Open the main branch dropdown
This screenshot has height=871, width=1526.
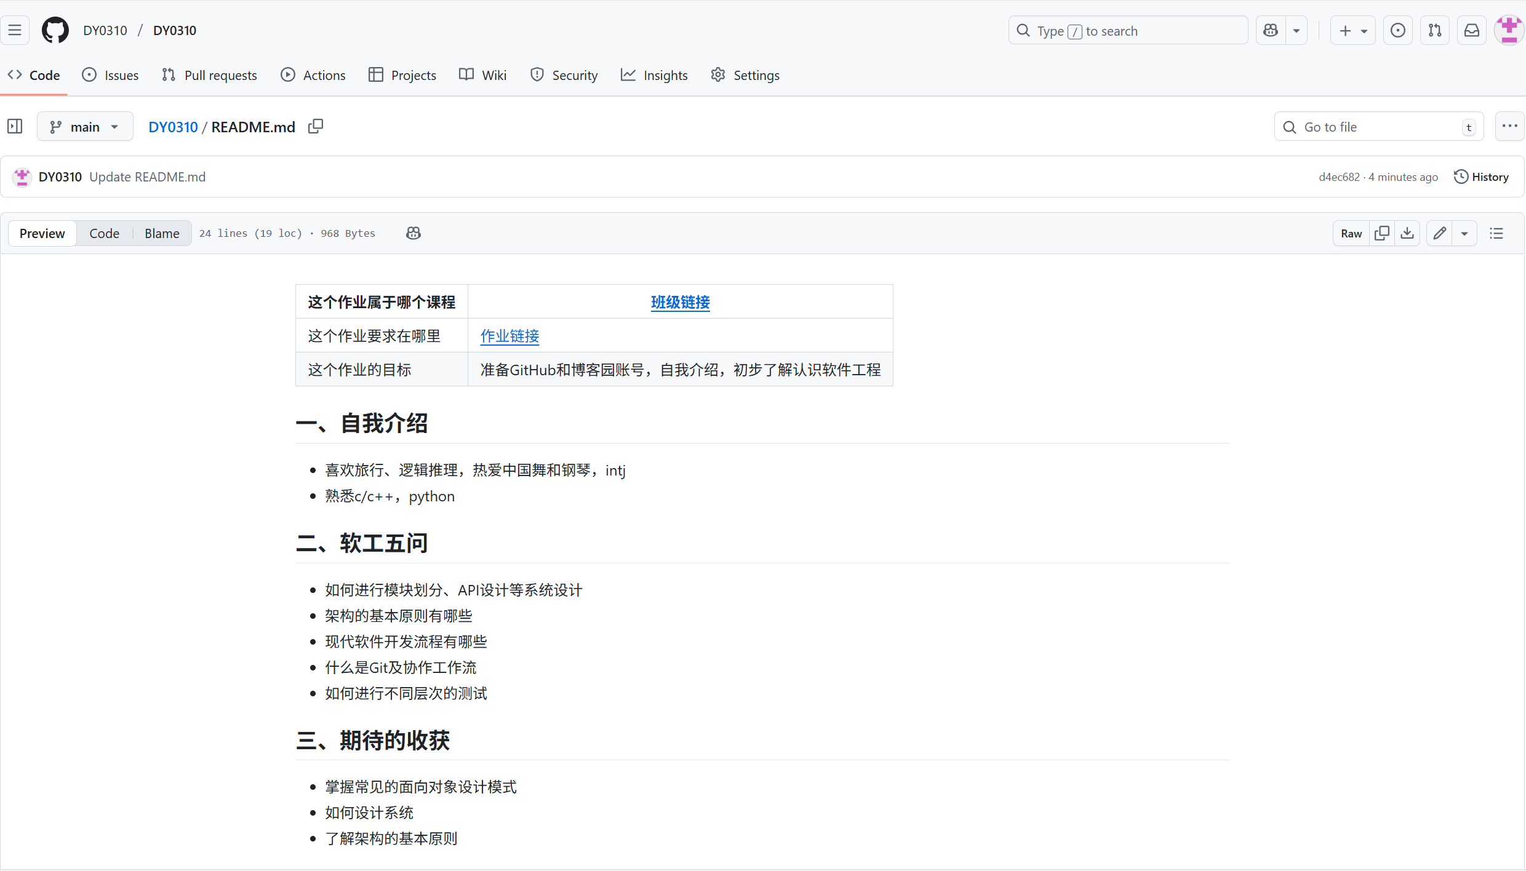(x=85, y=127)
